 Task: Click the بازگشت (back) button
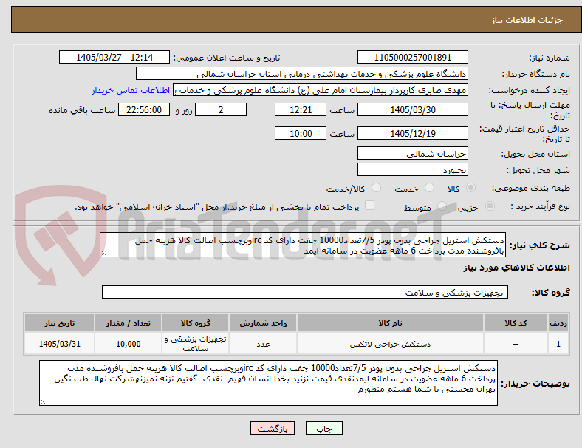(273, 428)
